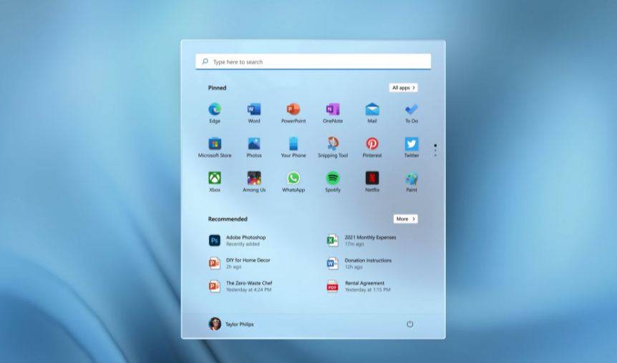Open recommended Adobe Photoshop
The width and height of the screenshot is (617, 363).
(238, 240)
